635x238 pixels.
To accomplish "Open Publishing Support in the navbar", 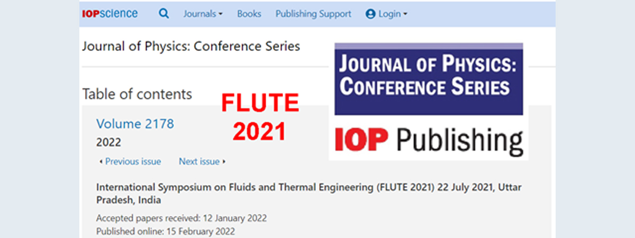I will pos(313,14).
